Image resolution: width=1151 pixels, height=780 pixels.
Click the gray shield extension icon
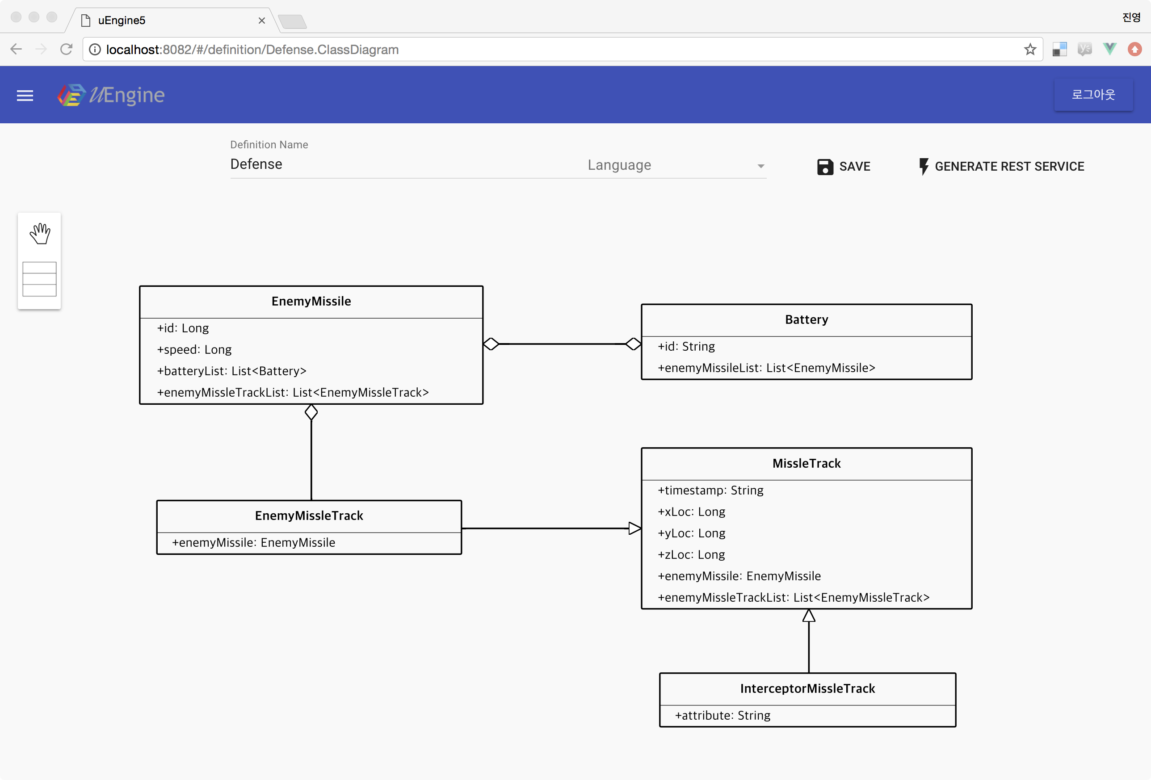1084,49
